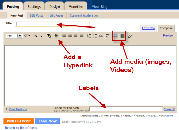Click the Post Options link

18,109
